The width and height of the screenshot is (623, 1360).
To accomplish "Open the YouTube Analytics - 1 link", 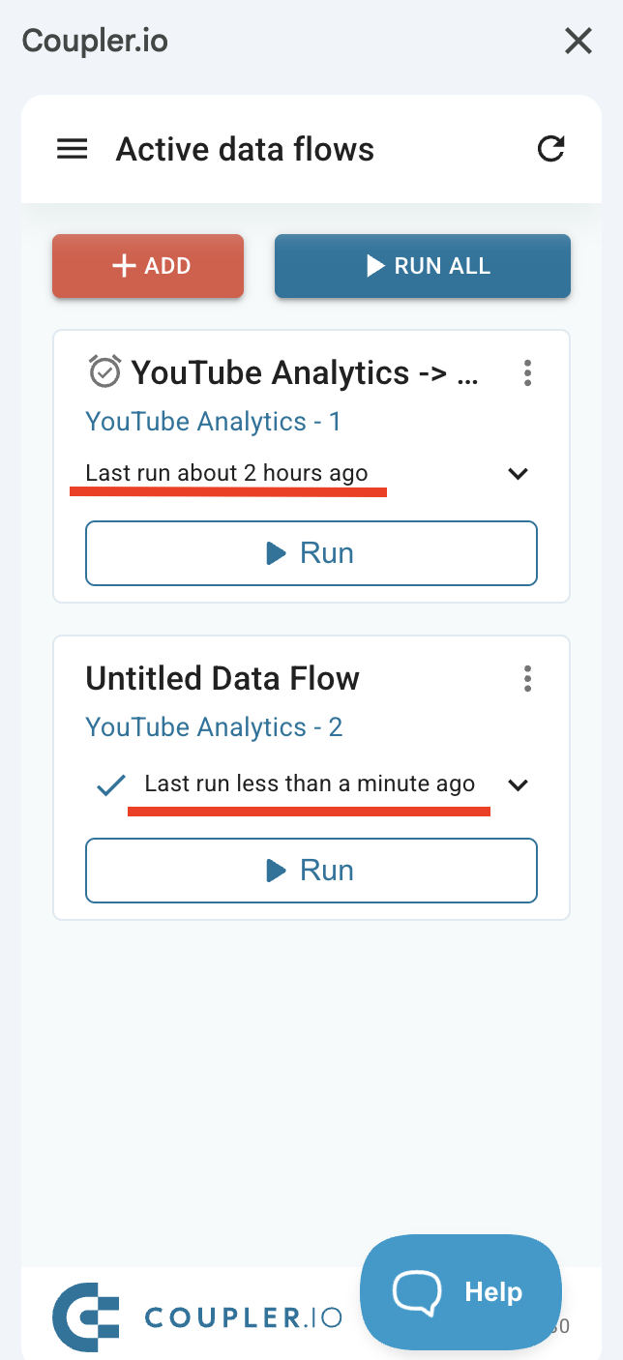I will pos(213,422).
